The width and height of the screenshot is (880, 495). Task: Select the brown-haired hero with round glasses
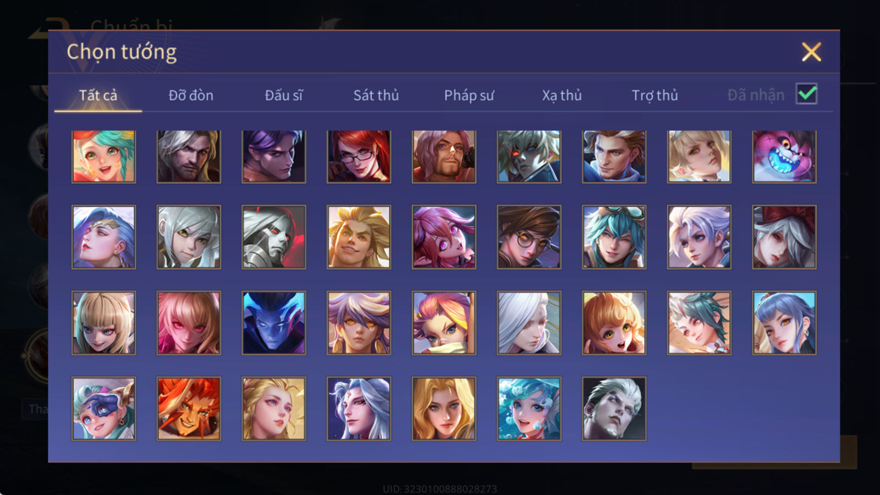pos(529,237)
